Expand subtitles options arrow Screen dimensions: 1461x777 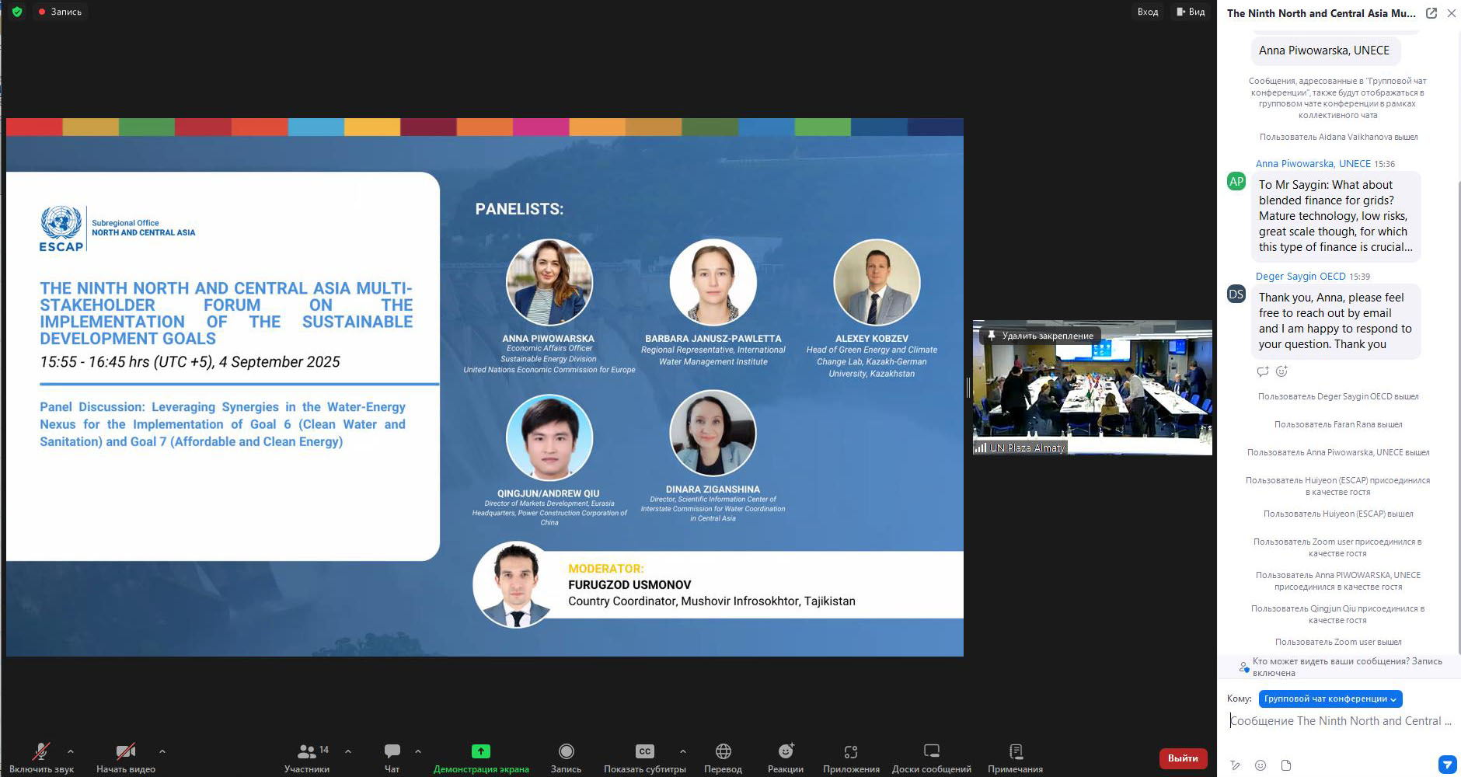coord(683,751)
